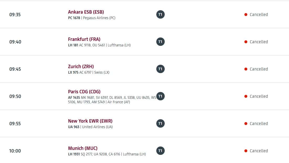Viewport: 289px width, 163px height.
Task: Open the Ankara ESB (ESB) flight details
Action: click(86, 12)
